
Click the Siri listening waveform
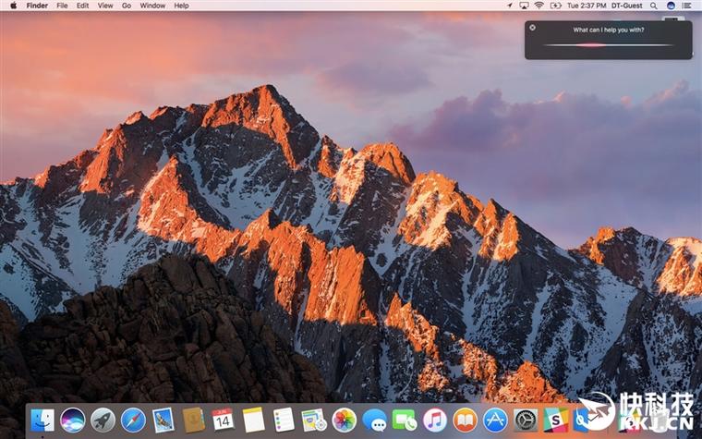click(608, 44)
